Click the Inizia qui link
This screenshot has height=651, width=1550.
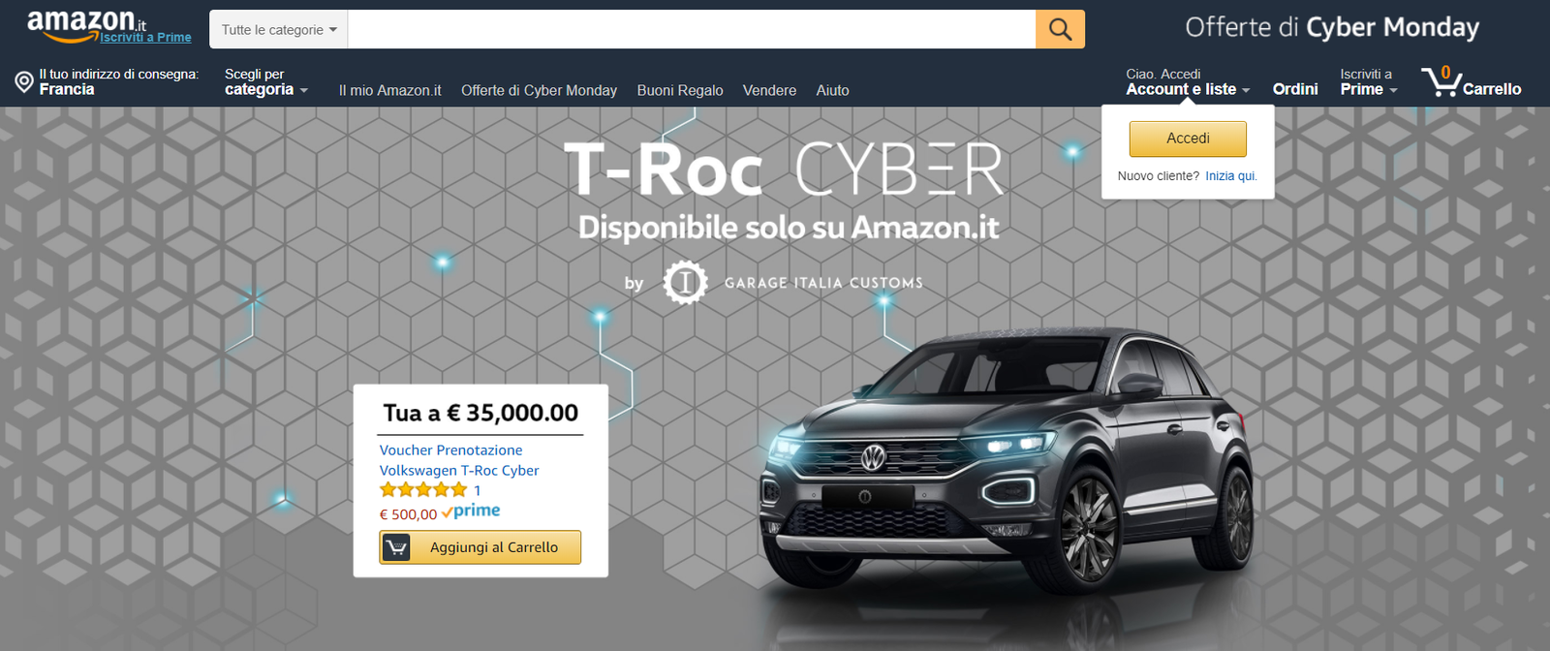(1231, 176)
